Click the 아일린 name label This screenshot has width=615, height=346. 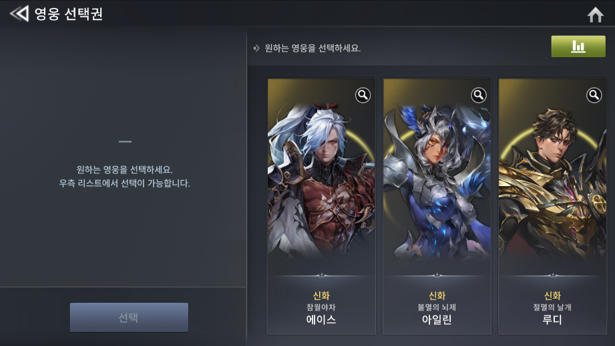(437, 320)
